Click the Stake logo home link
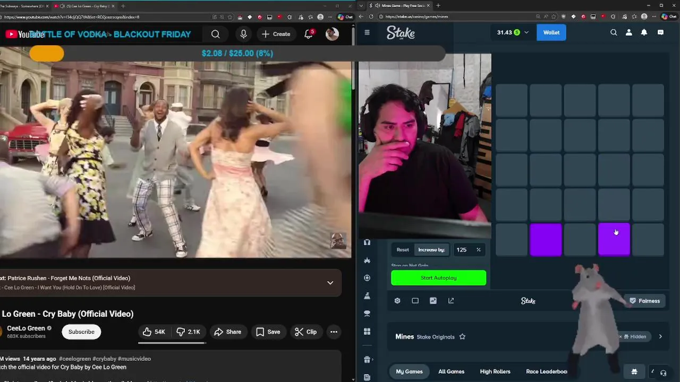Viewport: 680px width, 382px height. [401, 33]
